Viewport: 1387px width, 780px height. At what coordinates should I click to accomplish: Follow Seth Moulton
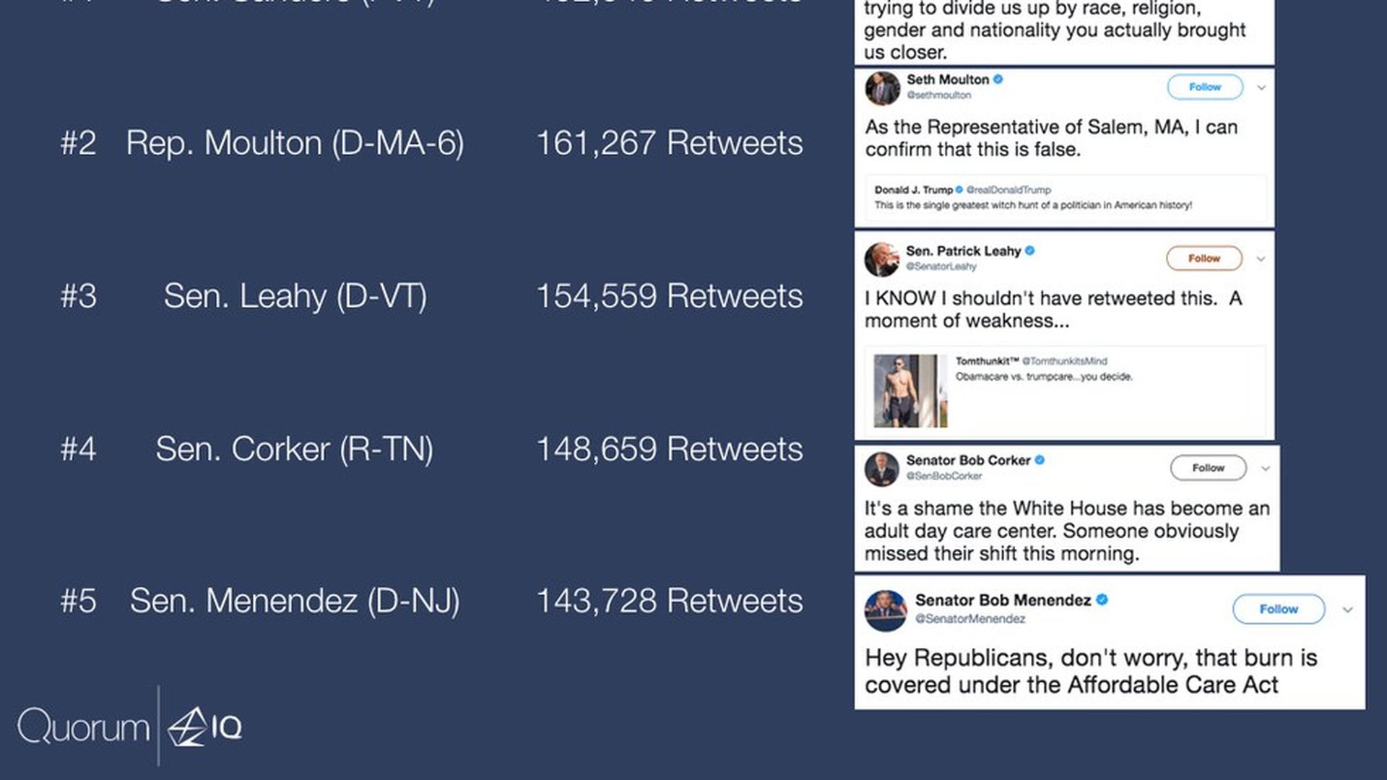[1204, 87]
